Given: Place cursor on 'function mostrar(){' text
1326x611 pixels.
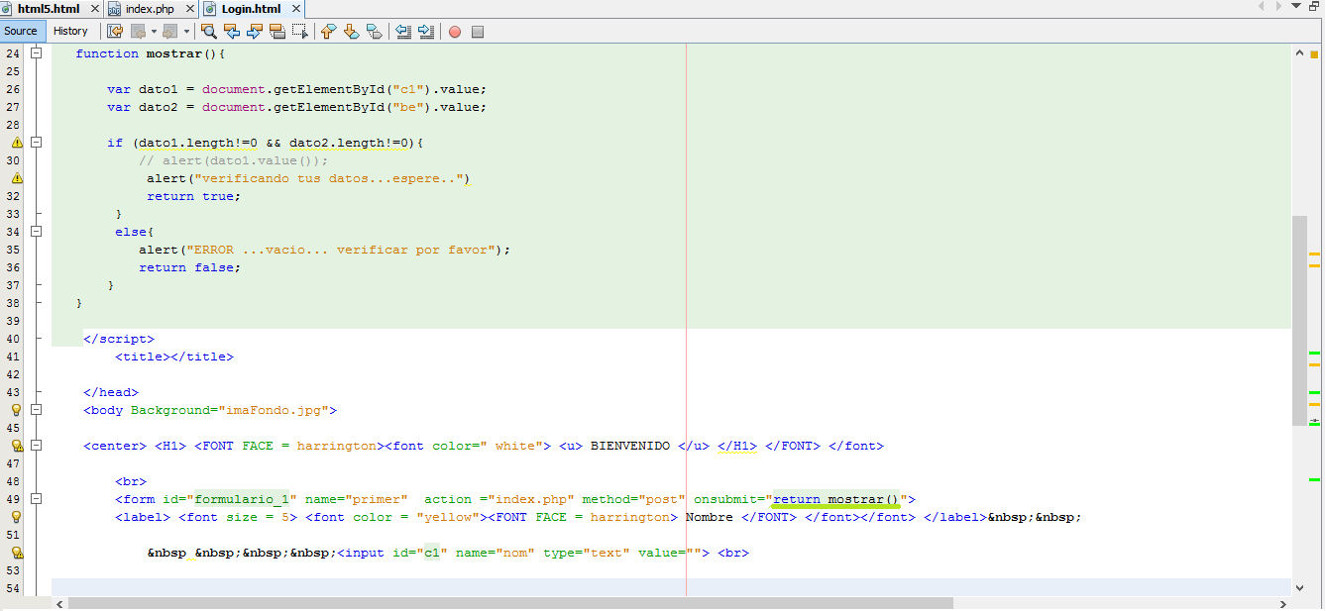Looking at the screenshot, I should pyautogui.click(x=151, y=53).
